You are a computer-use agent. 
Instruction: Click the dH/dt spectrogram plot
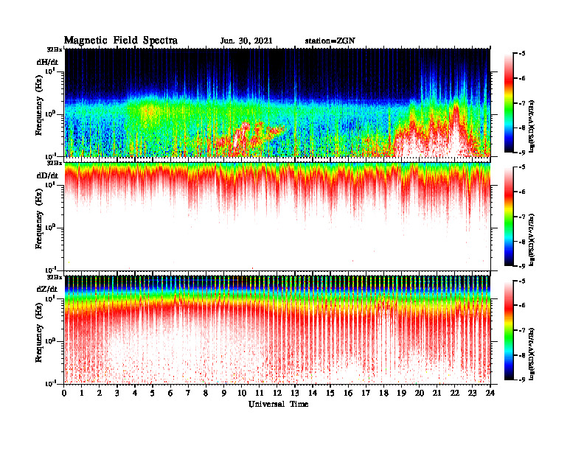point(277,102)
